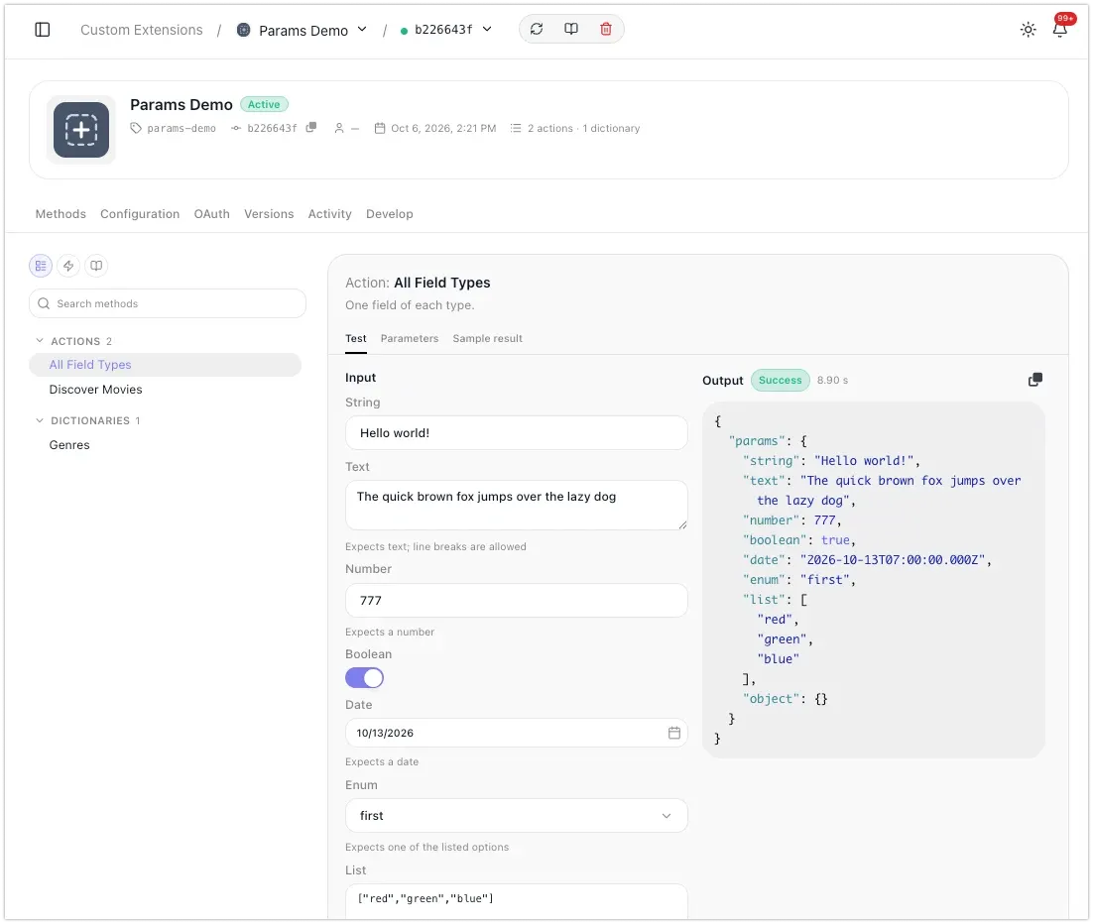
Task: Focus the Search methods field
Action: pyautogui.click(x=168, y=303)
